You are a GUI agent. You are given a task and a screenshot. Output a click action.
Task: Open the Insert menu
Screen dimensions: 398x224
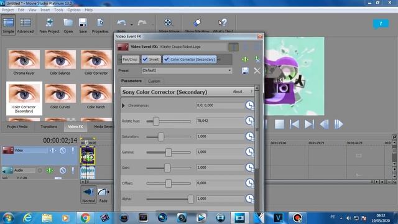pos(45,10)
